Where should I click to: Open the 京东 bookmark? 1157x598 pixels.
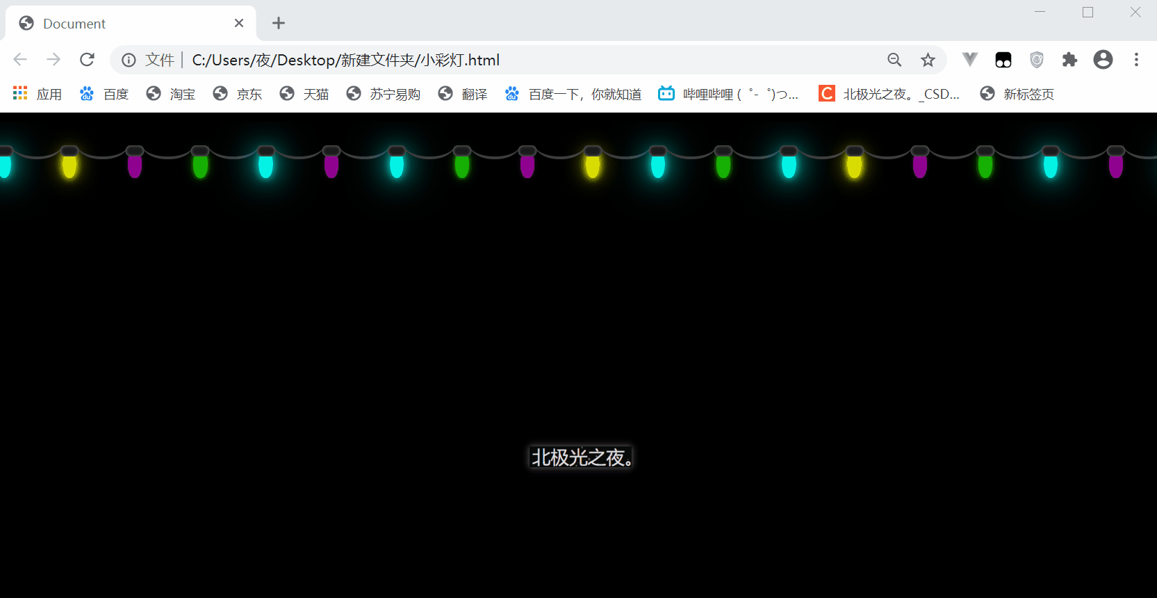click(238, 94)
